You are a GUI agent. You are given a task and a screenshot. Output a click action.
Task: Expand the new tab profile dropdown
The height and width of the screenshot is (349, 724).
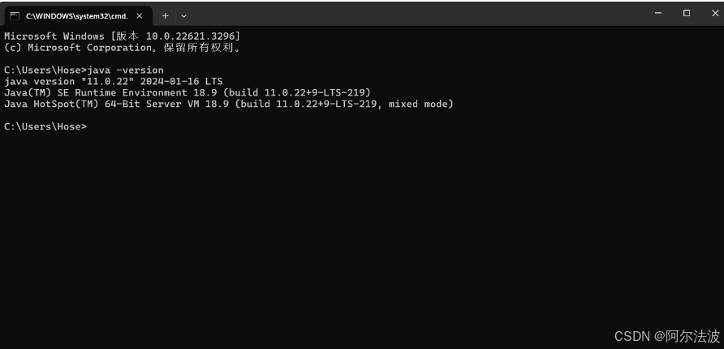point(183,15)
